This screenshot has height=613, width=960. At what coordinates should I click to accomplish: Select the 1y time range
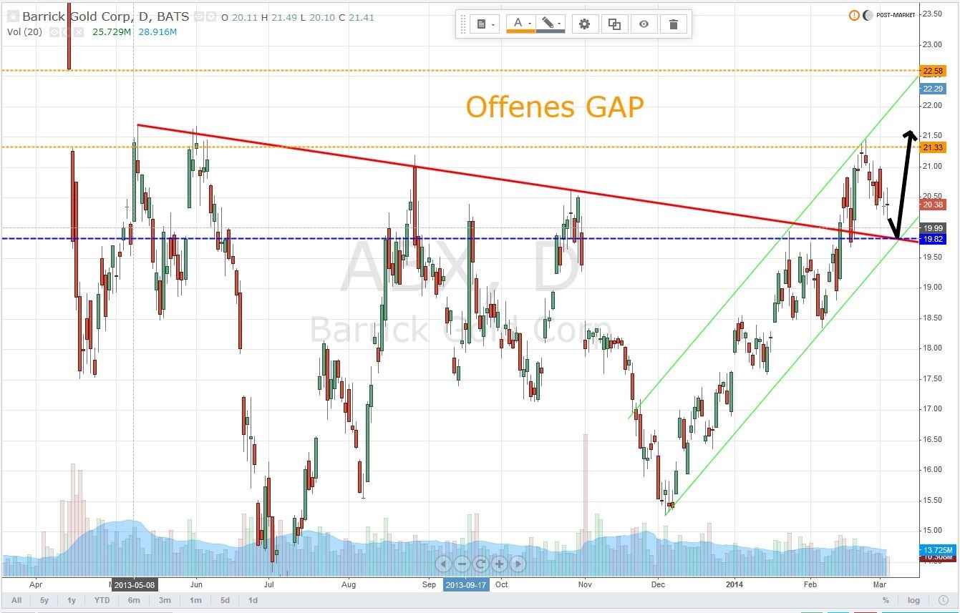72,600
